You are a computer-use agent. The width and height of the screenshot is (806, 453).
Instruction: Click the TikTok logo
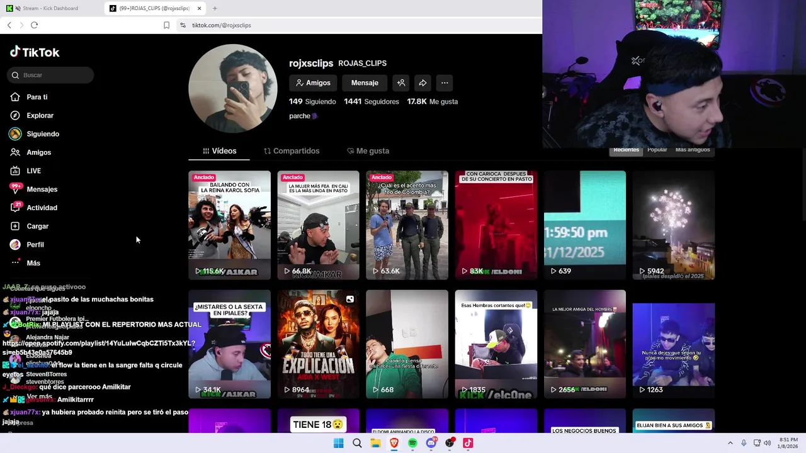click(35, 52)
